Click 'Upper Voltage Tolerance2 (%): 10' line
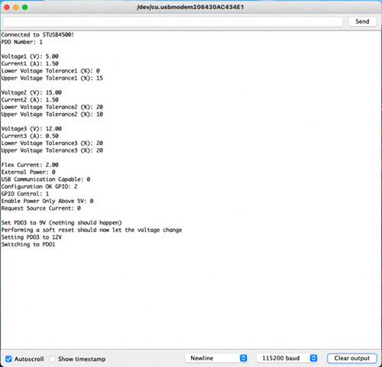Viewport: 382px width, 367px height. (x=52, y=114)
